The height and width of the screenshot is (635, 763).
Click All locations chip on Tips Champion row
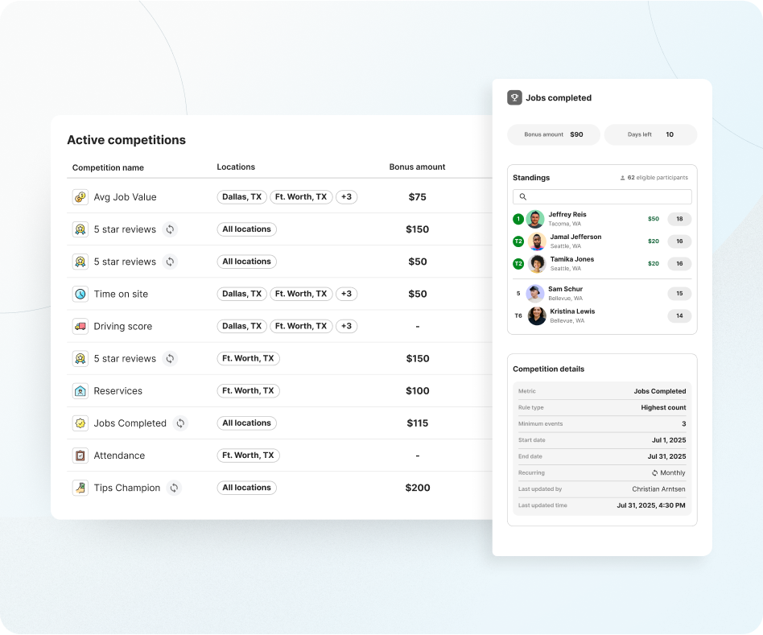(x=247, y=488)
